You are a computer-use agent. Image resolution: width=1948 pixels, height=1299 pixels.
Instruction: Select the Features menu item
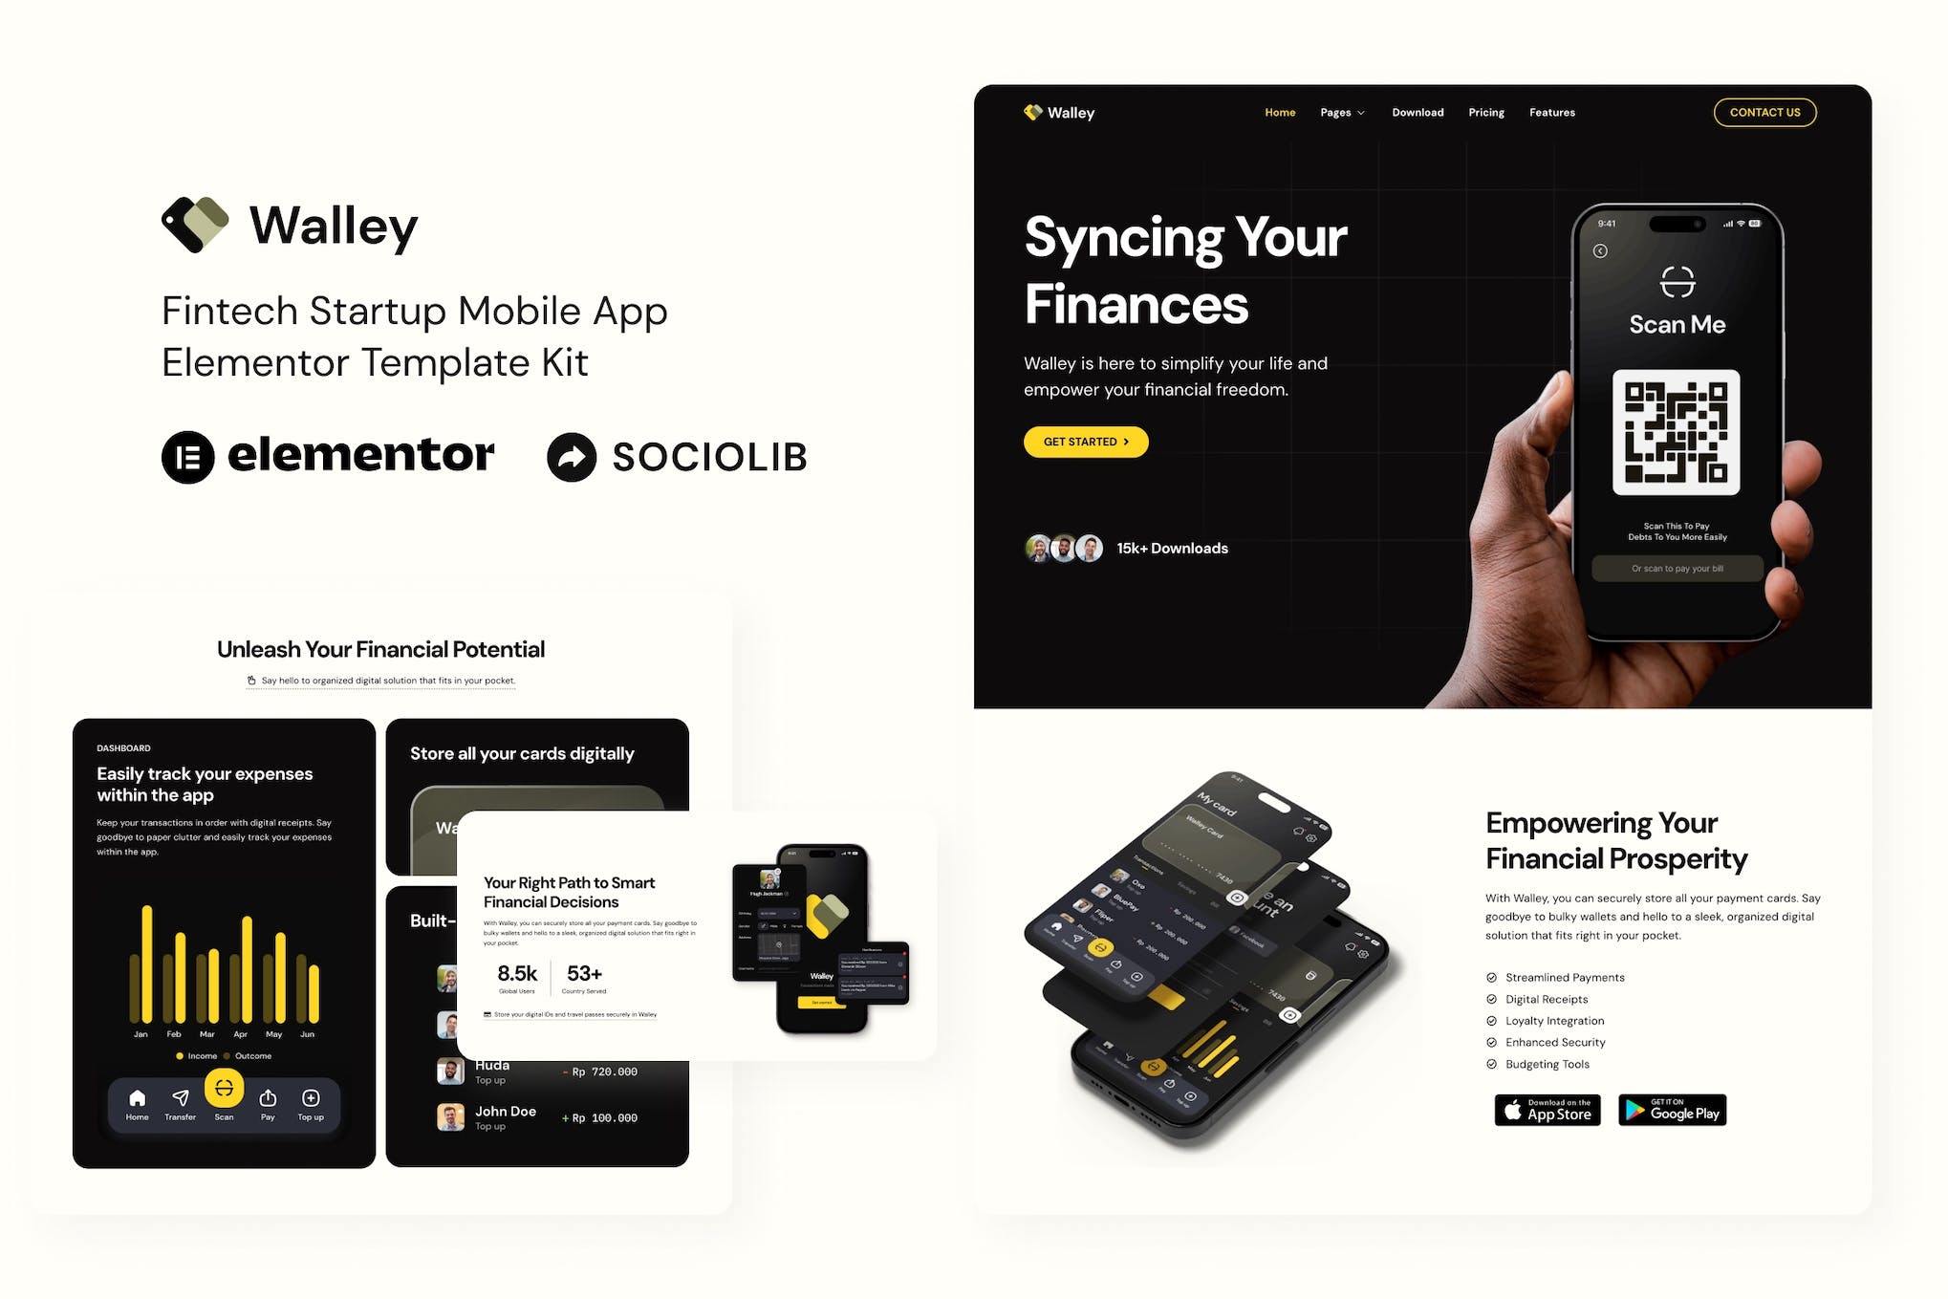(x=1552, y=112)
